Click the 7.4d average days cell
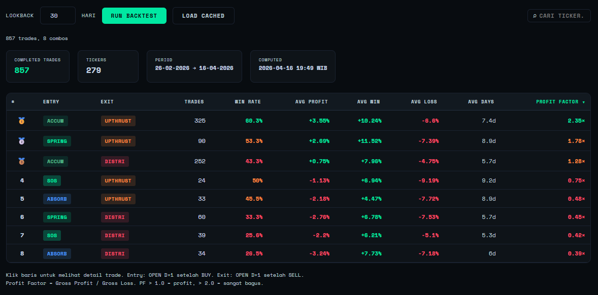 (x=488, y=121)
